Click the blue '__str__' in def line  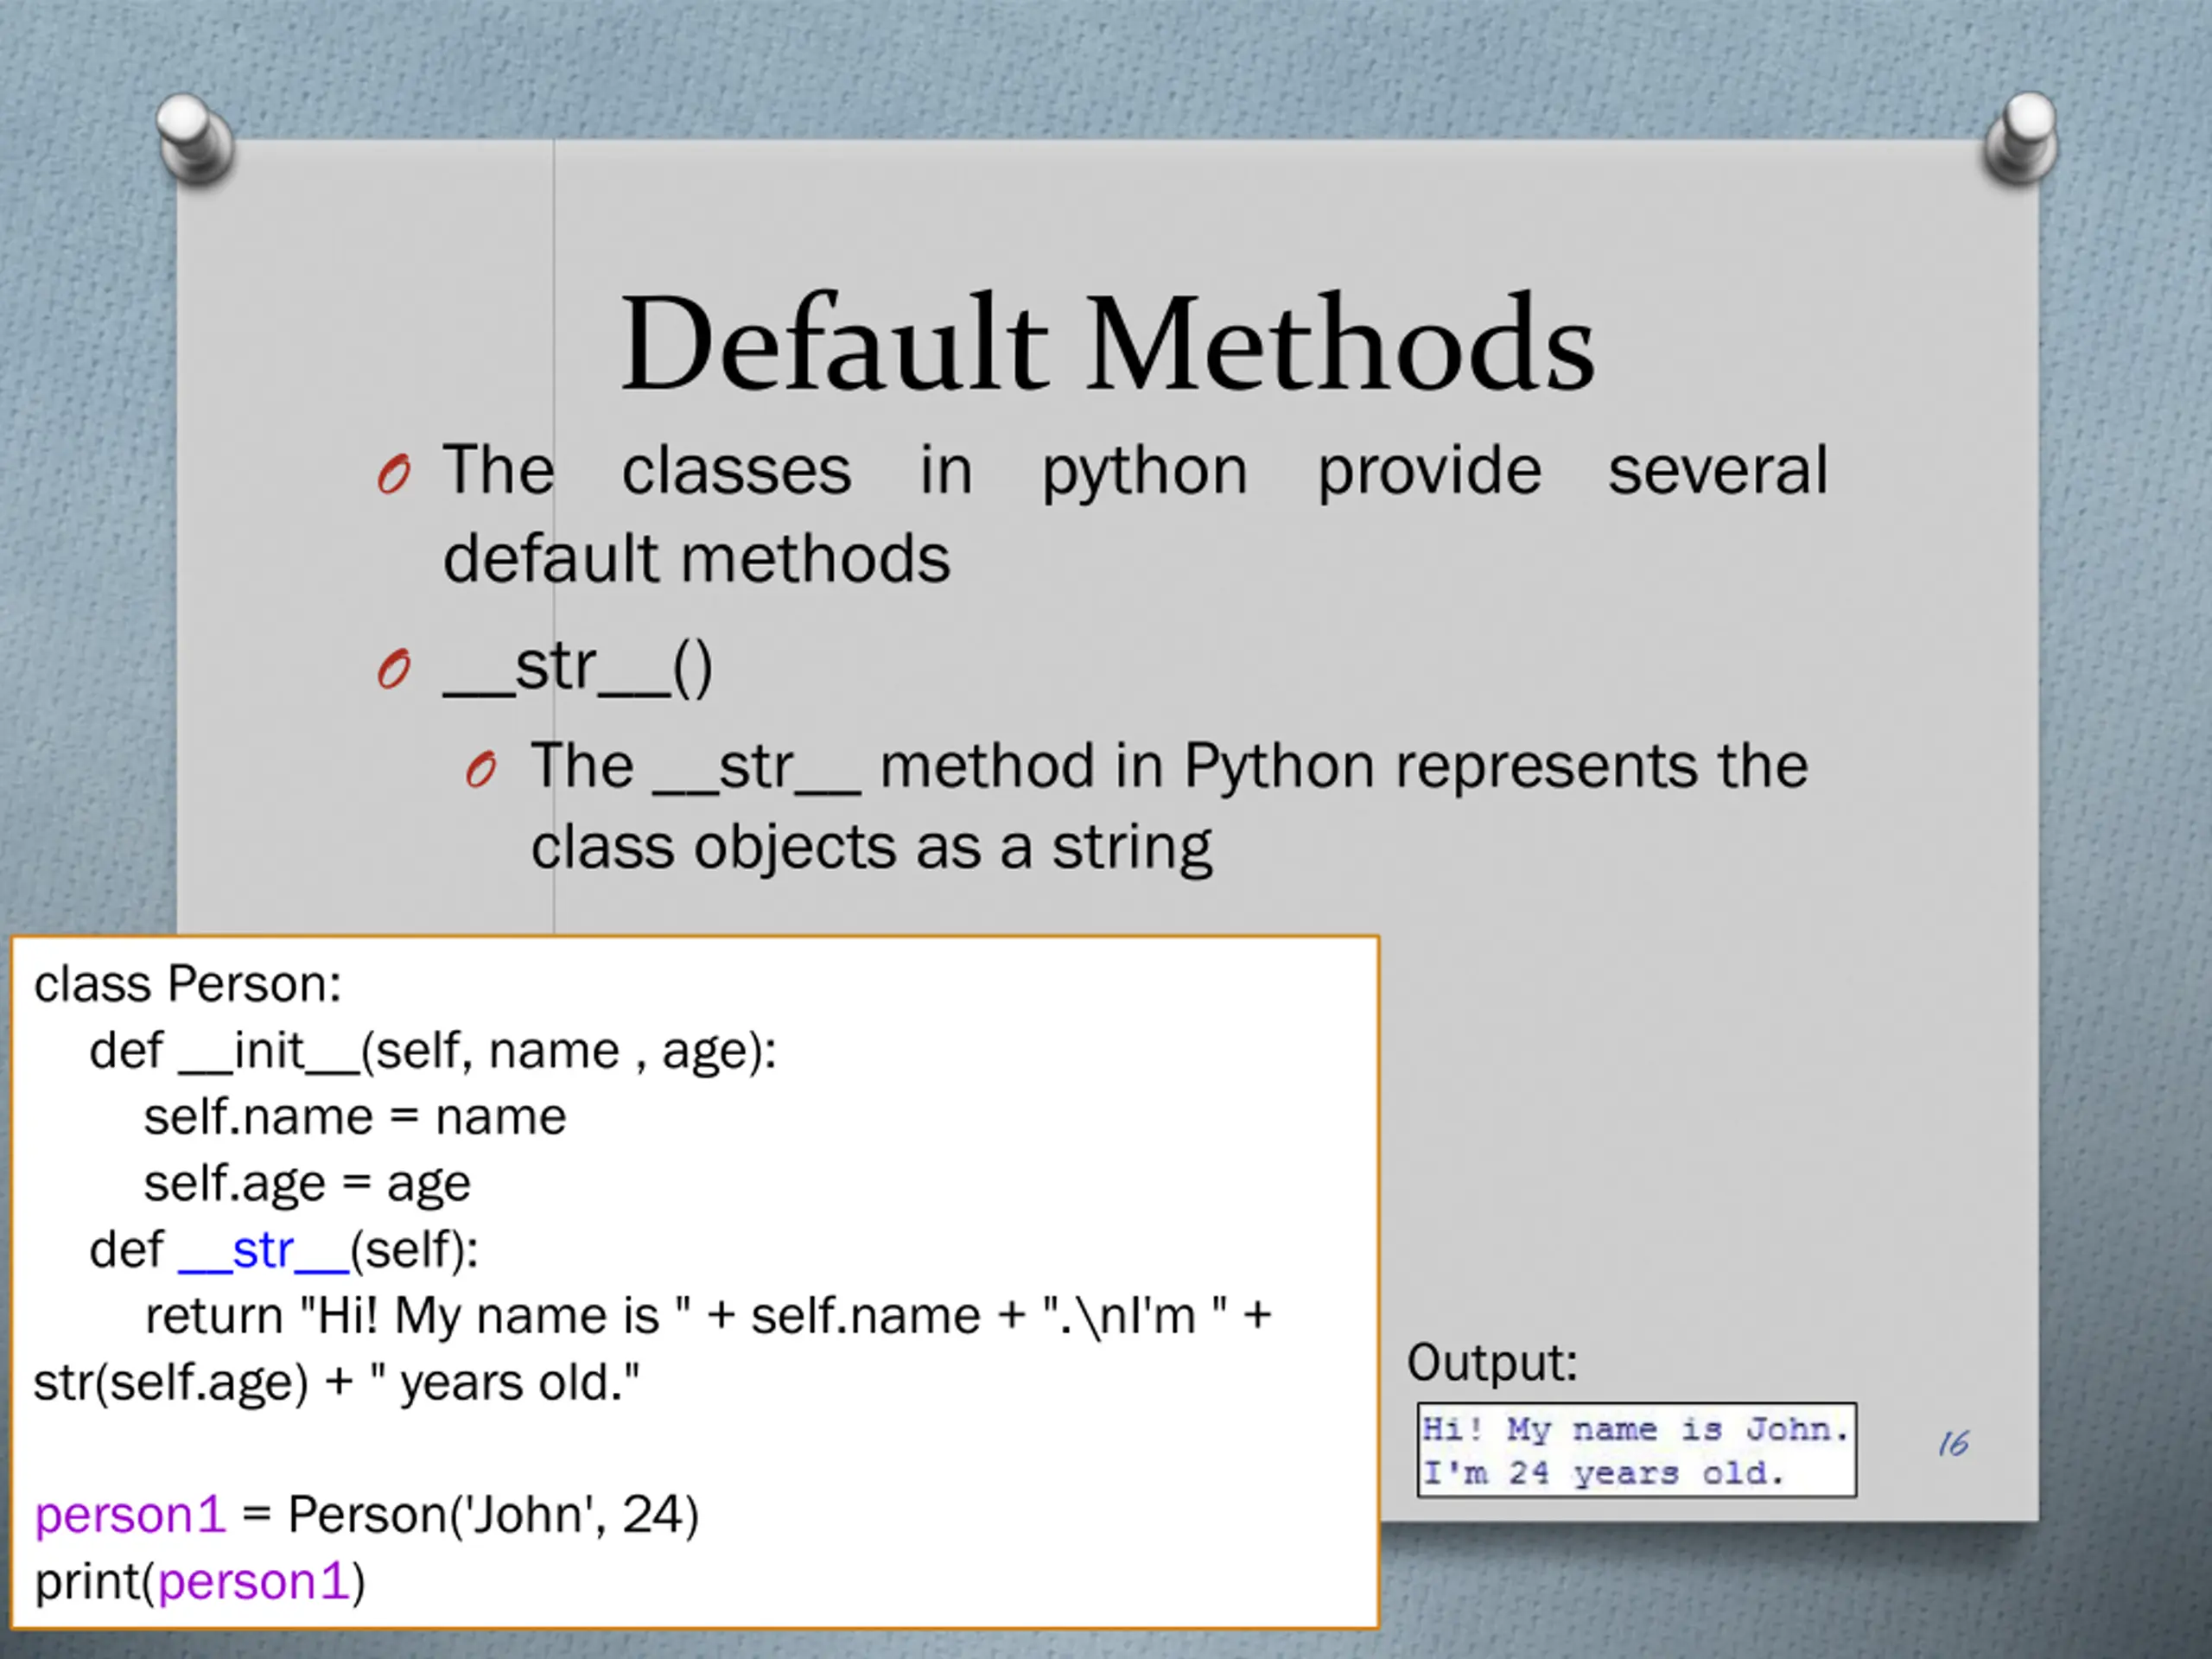[264, 1251]
